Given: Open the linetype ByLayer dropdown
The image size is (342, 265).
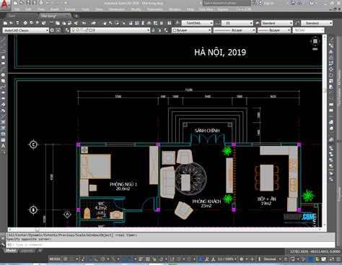Looking at the screenshot, I should pos(234,30).
